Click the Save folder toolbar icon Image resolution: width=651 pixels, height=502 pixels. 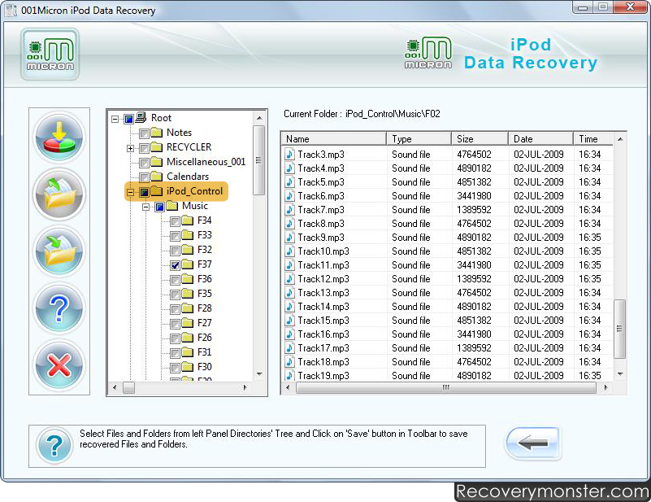coord(59,251)
